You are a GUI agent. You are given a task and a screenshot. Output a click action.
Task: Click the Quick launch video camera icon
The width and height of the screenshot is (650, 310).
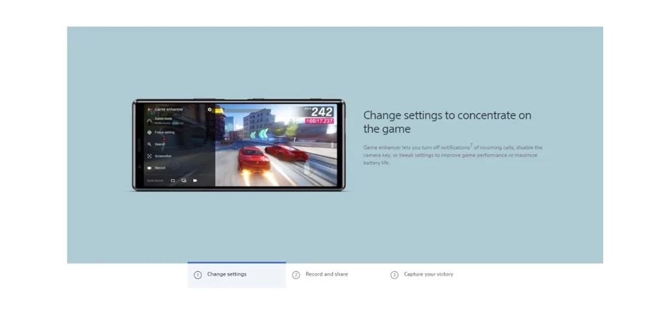coord(195,181)
